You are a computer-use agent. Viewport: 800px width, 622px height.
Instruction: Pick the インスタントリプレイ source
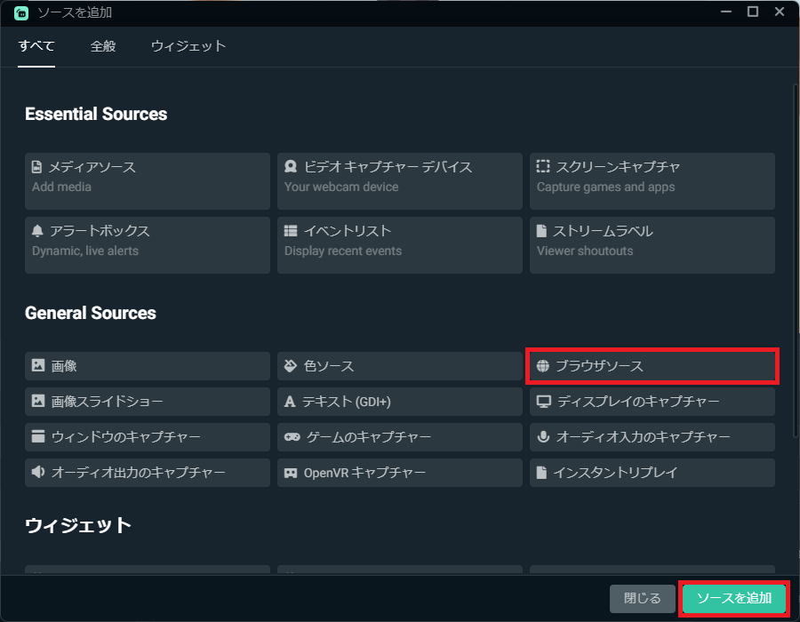[x=652, y=473]
